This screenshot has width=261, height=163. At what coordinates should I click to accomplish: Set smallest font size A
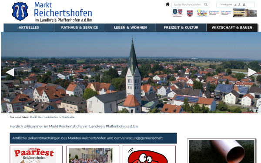pyautogui.click(x=235, y=5)
